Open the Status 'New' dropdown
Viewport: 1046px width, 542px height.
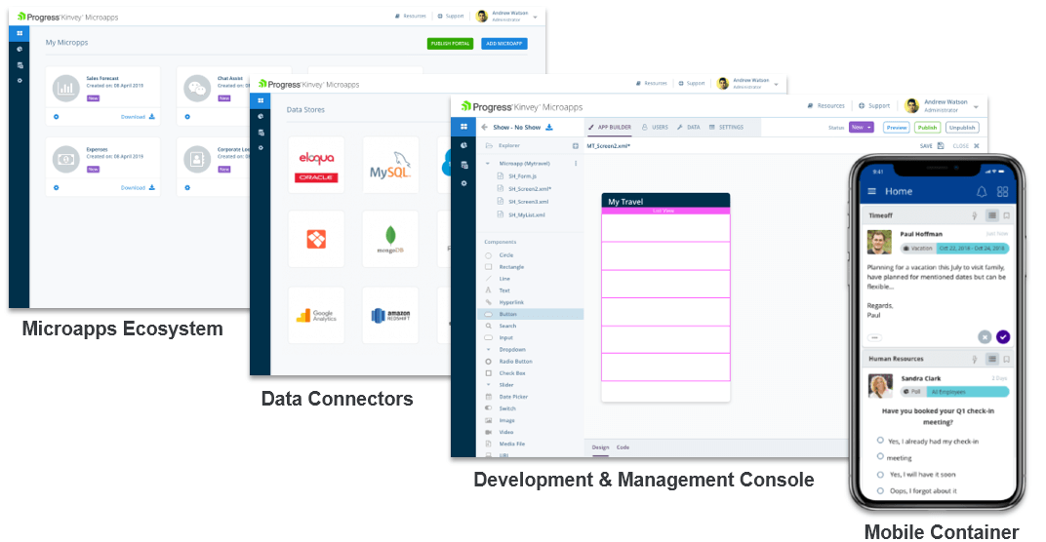862,127
